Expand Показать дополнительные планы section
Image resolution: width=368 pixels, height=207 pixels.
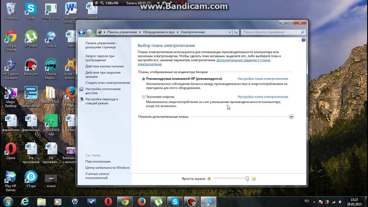coord(291,116)
